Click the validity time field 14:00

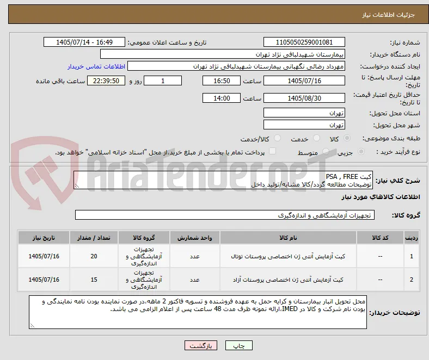222,98
